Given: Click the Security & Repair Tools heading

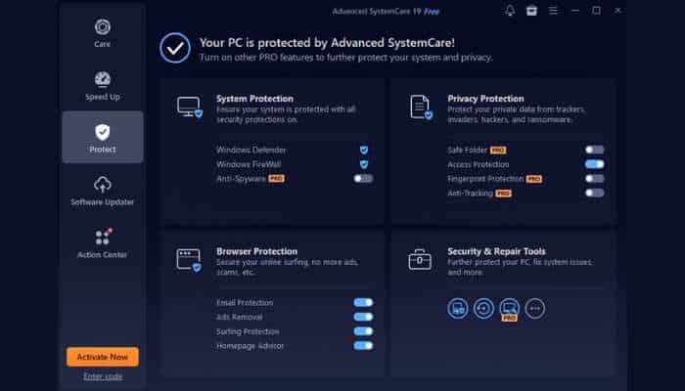Looking at the screenshot, I should pos(496,251).
